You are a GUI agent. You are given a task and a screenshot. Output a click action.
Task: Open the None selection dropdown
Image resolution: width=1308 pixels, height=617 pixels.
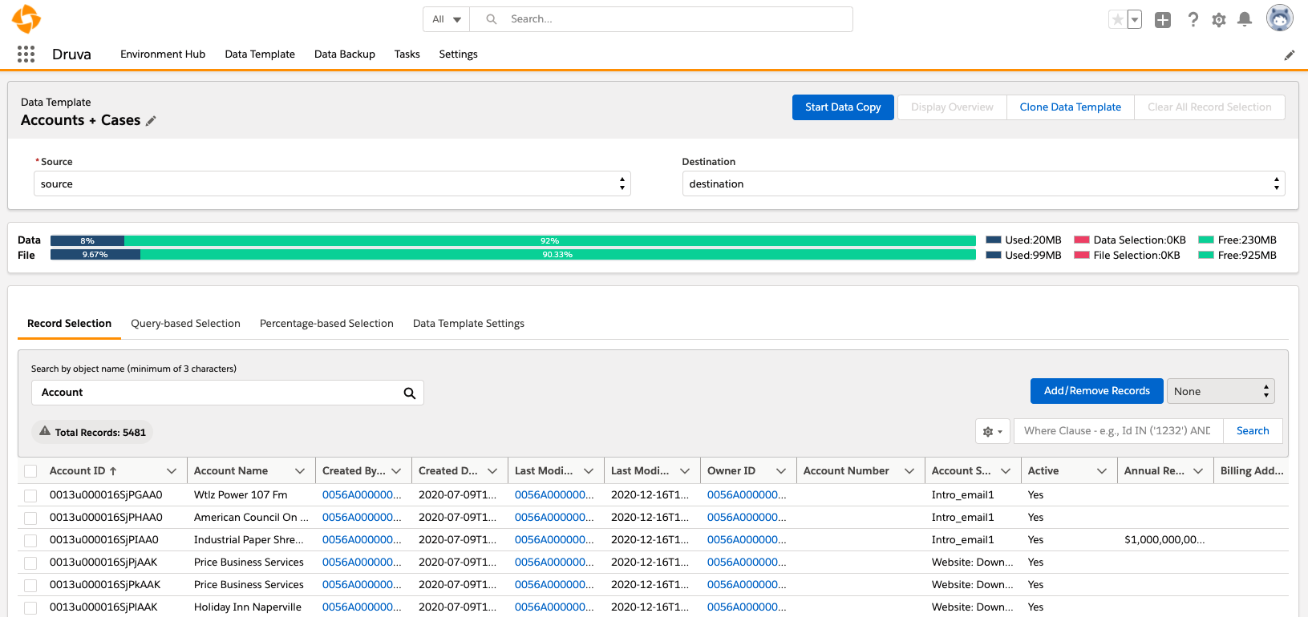1221,391
